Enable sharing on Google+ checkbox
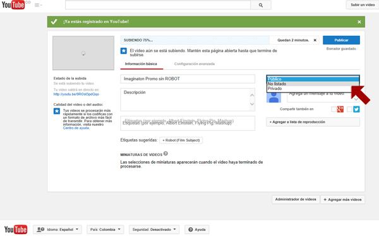Image resolution: width=379 pixels, height=236 pixels. click(x=334, y=110)
